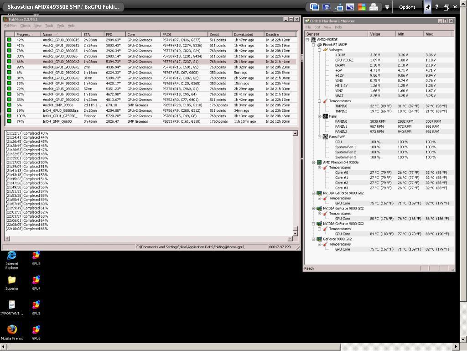This screenshot has width=467, height=351.
Task: Open the remote session Options menu
Action: (407, 7)
